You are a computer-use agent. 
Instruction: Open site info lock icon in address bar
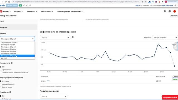click(13, 2)
